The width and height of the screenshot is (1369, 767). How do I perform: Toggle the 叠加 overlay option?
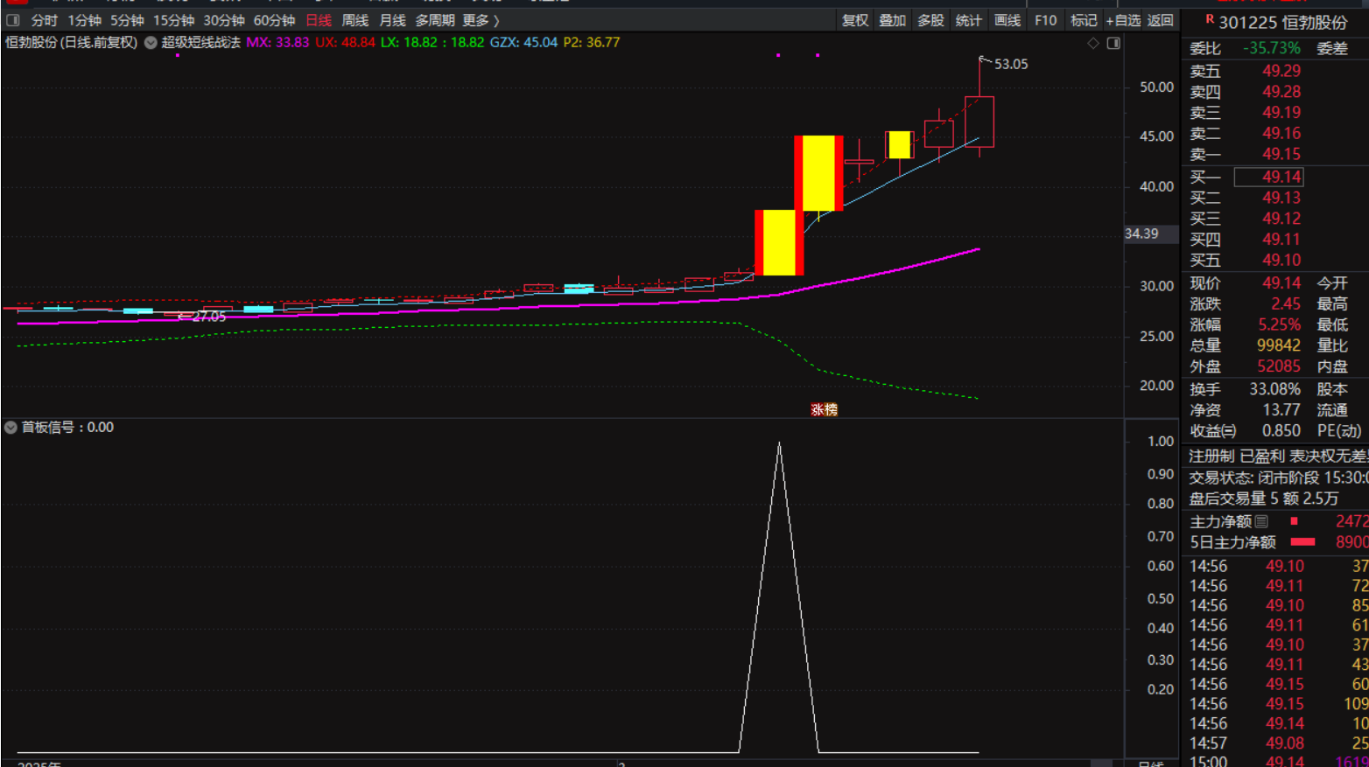point(892,20)
